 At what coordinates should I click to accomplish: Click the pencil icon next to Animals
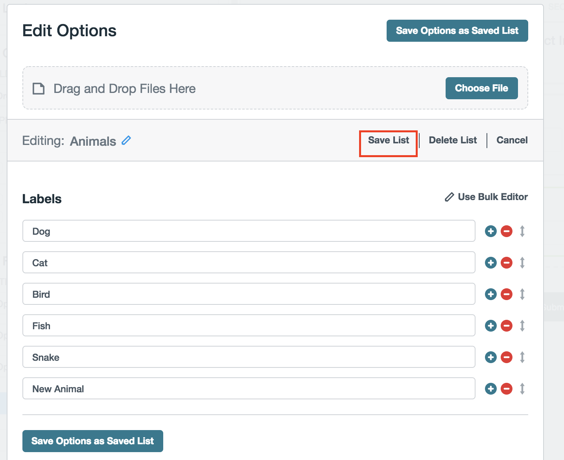click(126, 141)
